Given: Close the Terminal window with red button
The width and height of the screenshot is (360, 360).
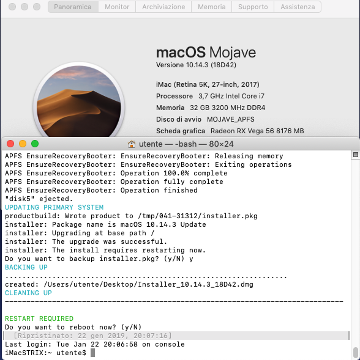Looking at the screenshot, I should (x=10, y=144).
